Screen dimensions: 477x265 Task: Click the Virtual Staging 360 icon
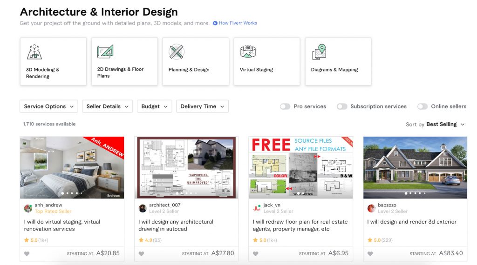click(248, 51)
